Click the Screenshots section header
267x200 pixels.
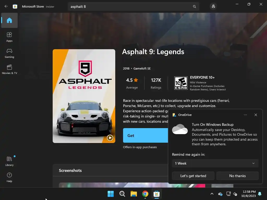click(x=70, y=170)
